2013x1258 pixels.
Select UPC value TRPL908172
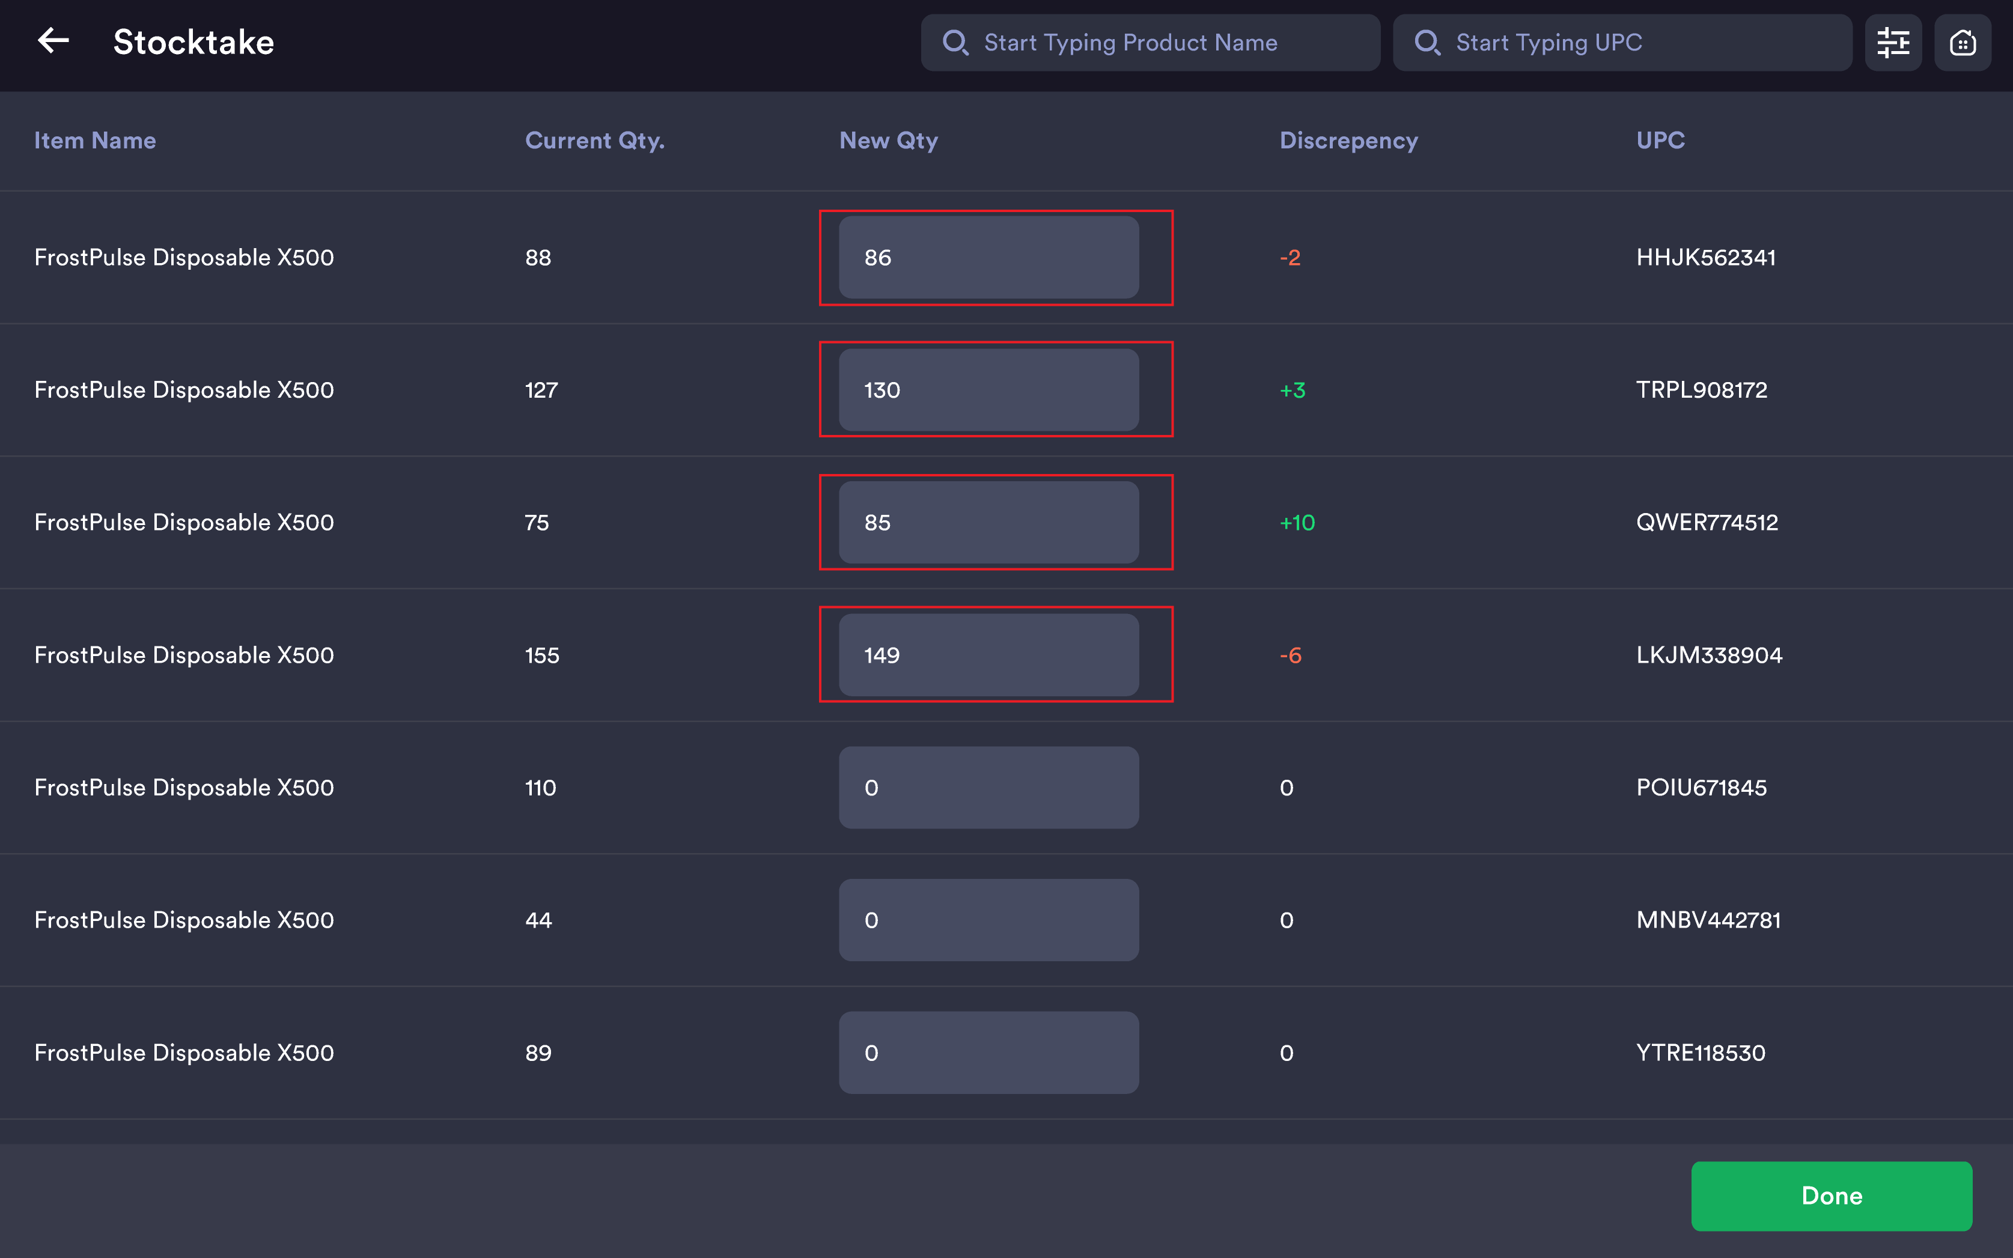point(1702,390)
